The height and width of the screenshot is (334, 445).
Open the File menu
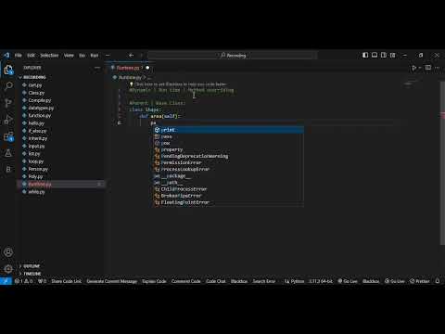(19, 56)
